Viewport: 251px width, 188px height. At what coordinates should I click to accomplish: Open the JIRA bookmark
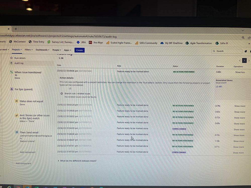[x=81, y=42]
